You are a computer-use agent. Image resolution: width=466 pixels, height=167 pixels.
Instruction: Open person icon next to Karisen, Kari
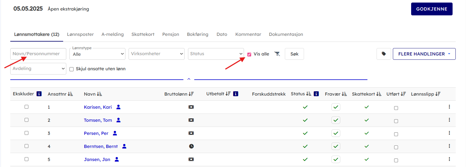click(119, 107)
